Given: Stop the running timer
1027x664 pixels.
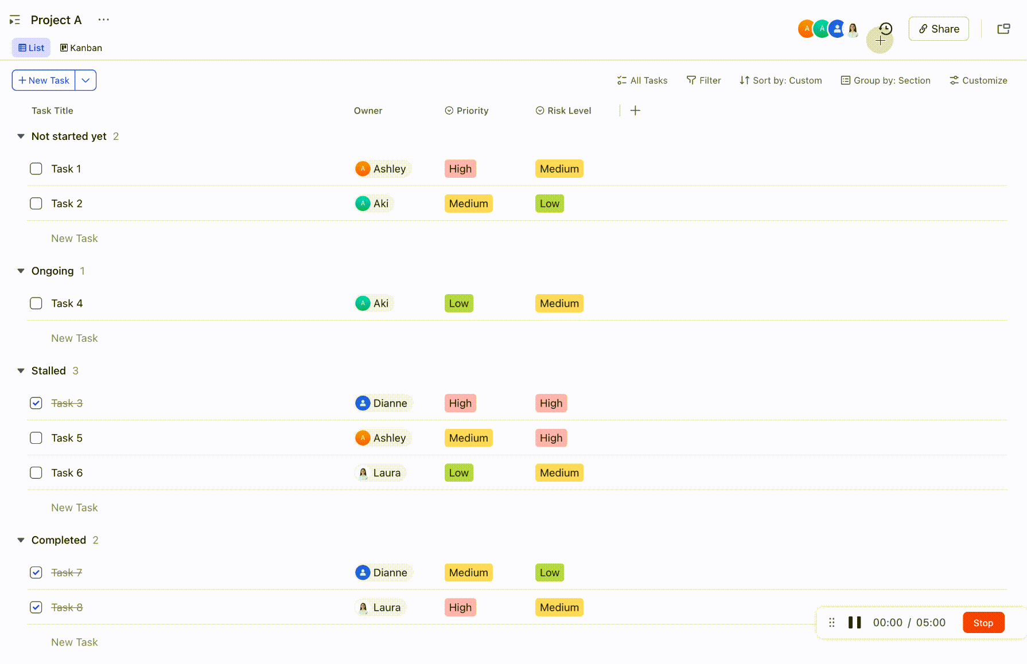Looking at the screenshot, I should [983, 622].
